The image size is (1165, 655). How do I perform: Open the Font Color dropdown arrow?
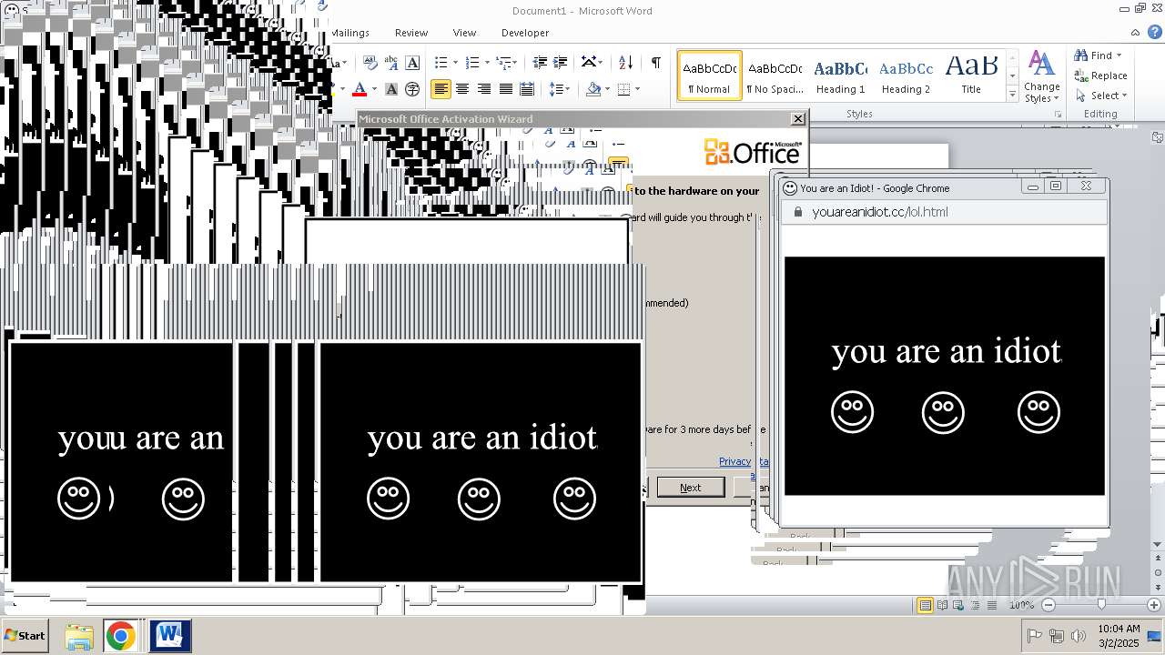point(374,89)
